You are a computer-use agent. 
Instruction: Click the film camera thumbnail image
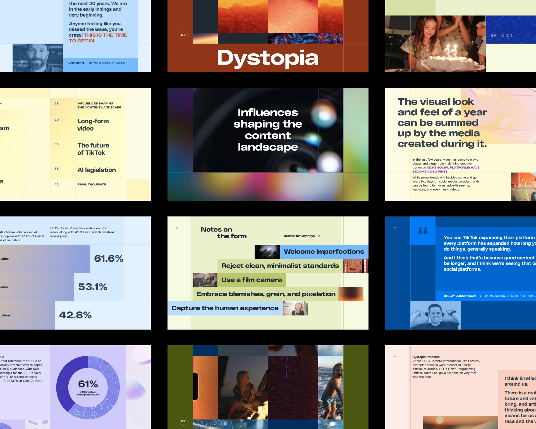click(205, 280)
